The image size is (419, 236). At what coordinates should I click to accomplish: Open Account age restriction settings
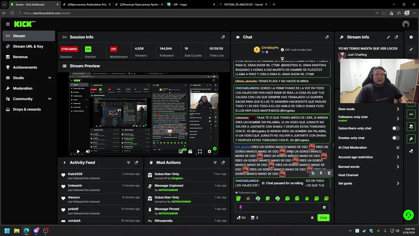pos(369,157)
